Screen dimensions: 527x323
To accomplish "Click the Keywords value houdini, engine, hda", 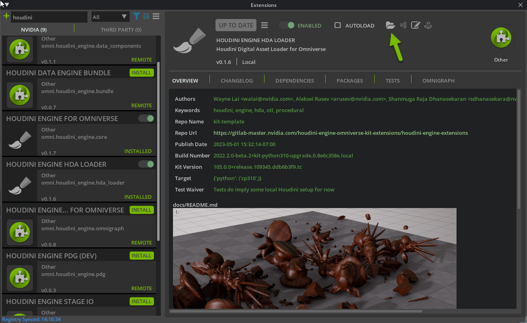I will point(258,110).
